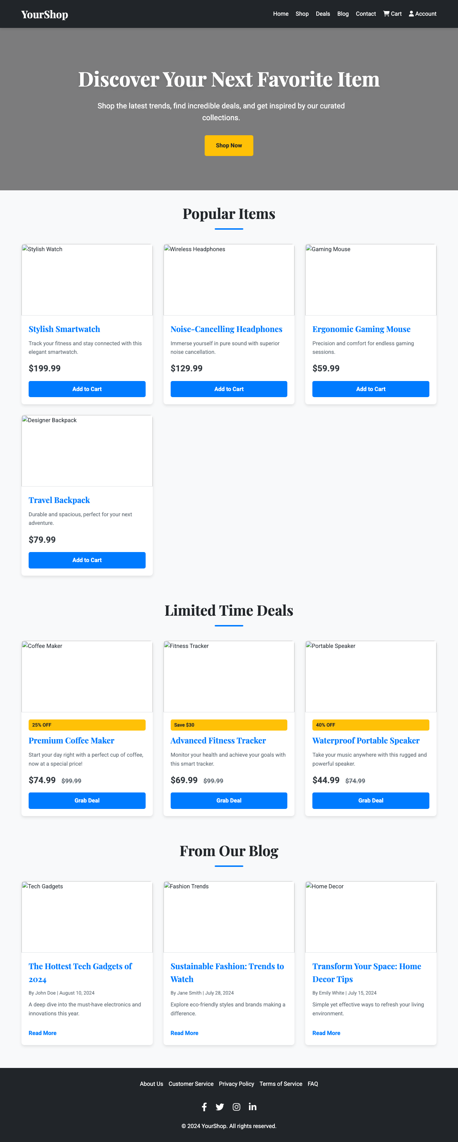Select Contact in the navigation bar
The width and height of the screenshot is (458, 1142).
(x=365, y=14)
